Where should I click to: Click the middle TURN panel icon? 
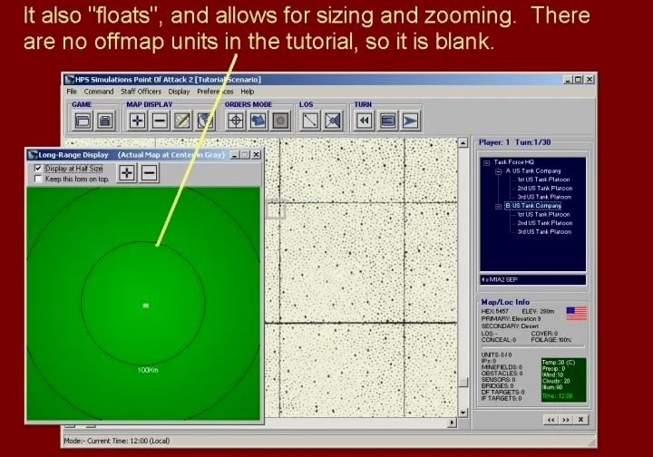point(388,121)
